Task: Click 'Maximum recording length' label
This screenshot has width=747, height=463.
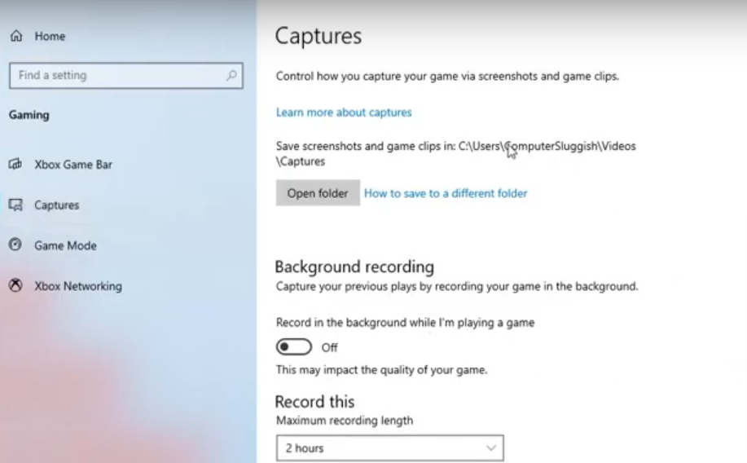Action: tap(345, 421)
